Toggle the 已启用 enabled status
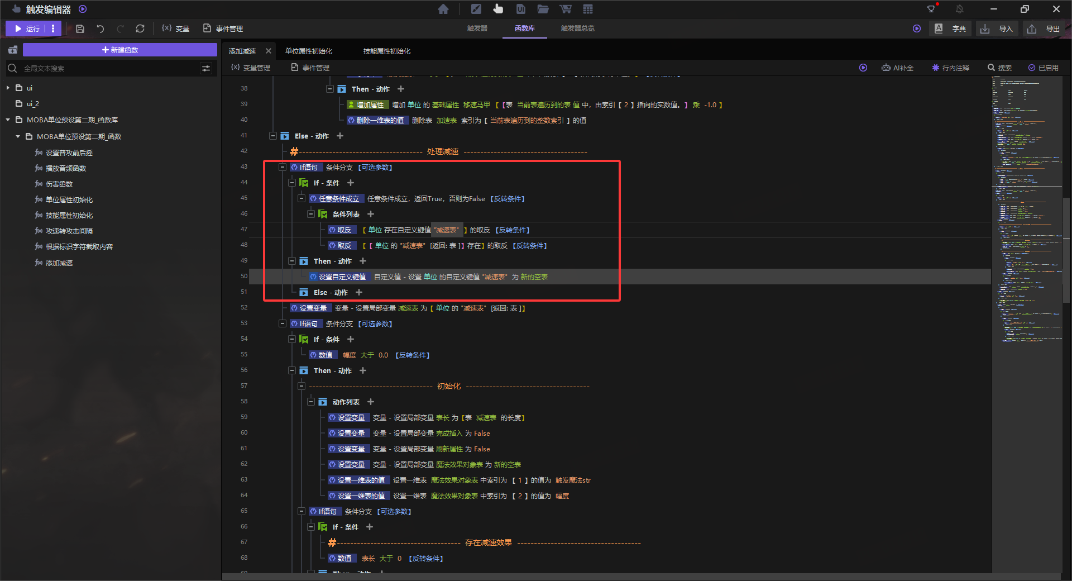Viewport: 1072px width, 581px height. (x=1044, y=68)
